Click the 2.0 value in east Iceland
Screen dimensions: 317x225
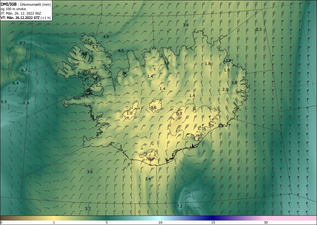(225, 89)
